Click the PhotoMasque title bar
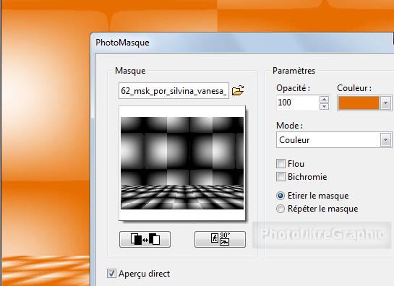394x286 pixels. 242,43
